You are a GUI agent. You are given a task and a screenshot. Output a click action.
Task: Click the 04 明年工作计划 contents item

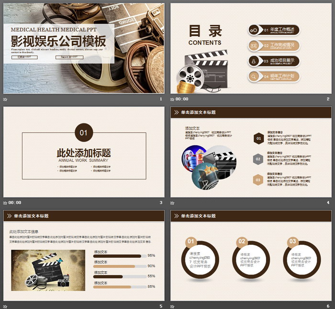(x=274, y=77)
